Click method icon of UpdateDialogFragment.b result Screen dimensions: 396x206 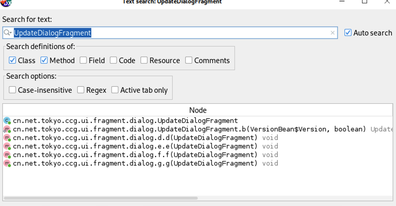[7, 129]
